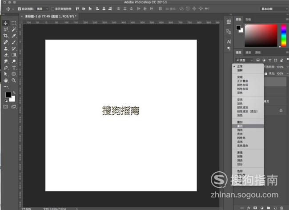
Task: Select the Brush tool
Action: (x=14, y=42)
